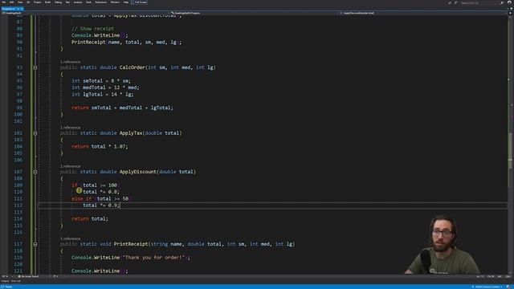This screenshot has width=514, height=289.
Task: Click the notifications icon in status bar
Action: point(509,287)
